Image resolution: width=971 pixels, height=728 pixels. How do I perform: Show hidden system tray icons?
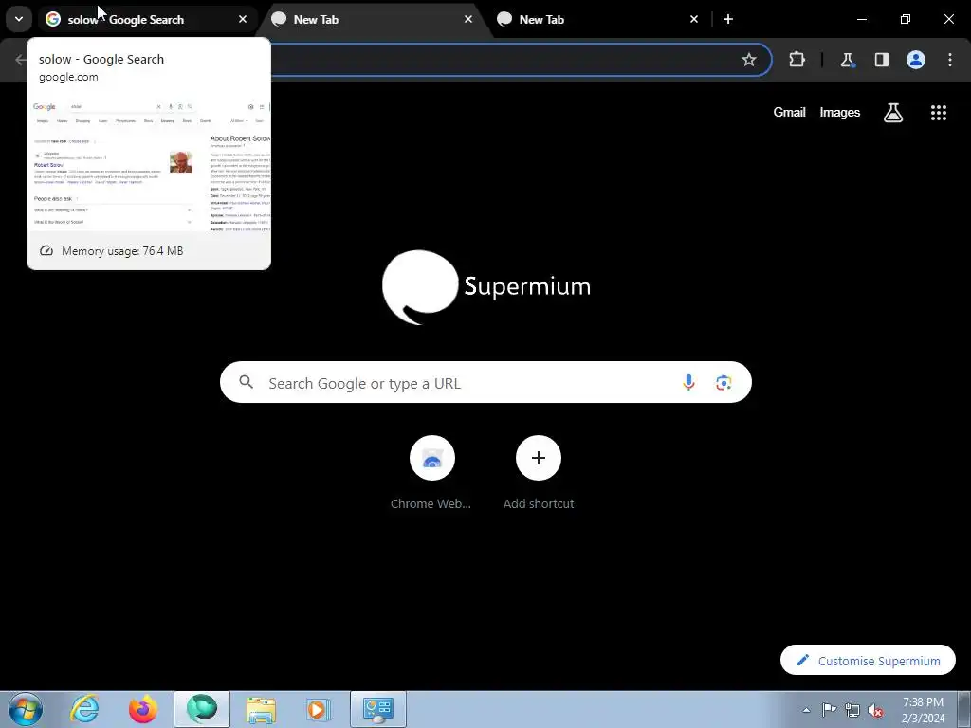coord(806,710)
